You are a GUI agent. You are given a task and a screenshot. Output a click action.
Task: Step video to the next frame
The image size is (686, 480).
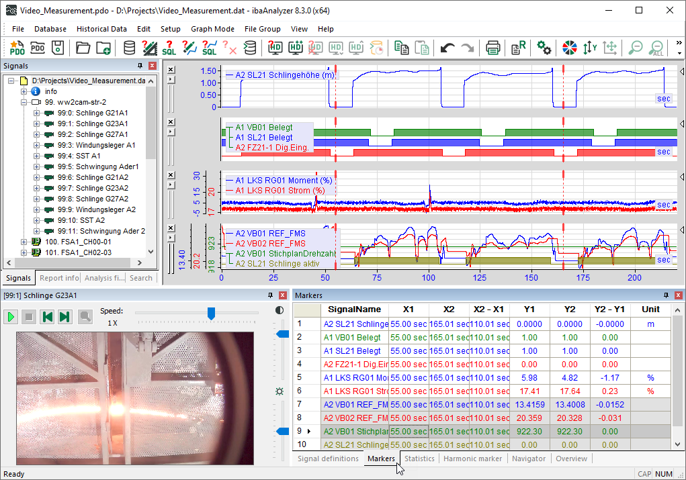[x=65, y=317]
